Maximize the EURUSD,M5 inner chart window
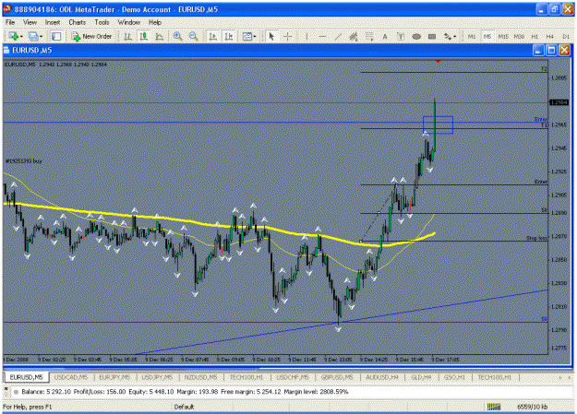The width and height of the screenshot is (577, 414). [551, 50]
